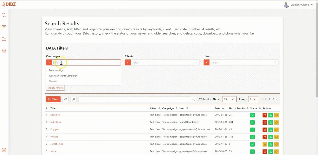
Task: Archive the agencies search result
Action: [x=265, y=115]
